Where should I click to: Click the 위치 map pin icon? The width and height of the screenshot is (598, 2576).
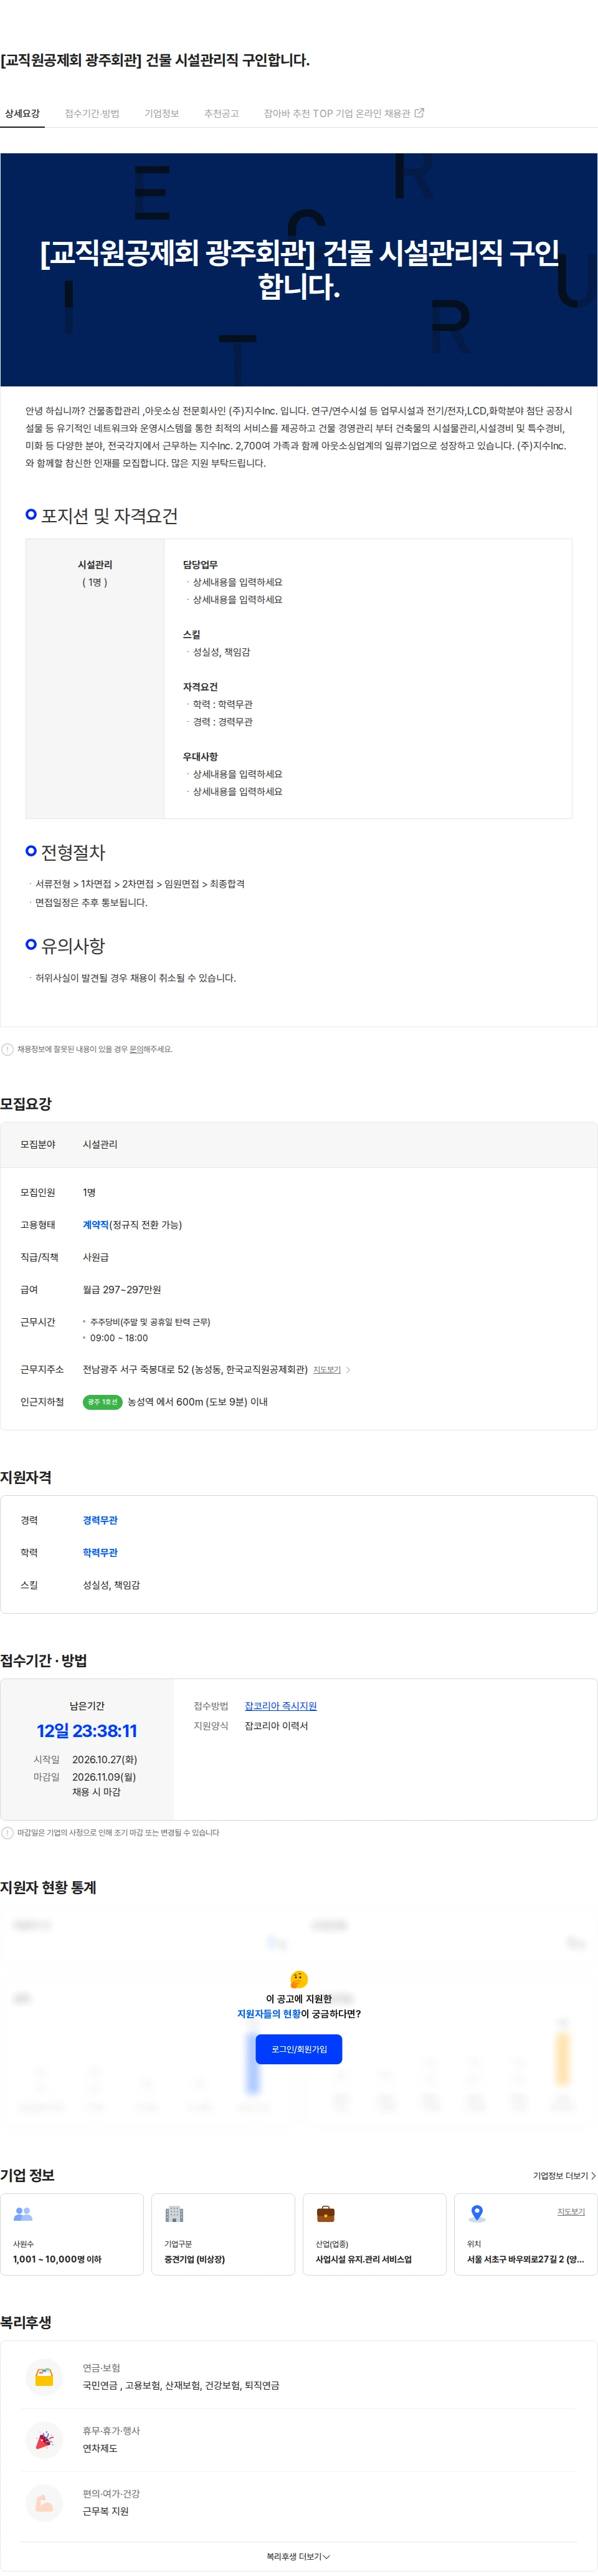tap(477, 2214)
